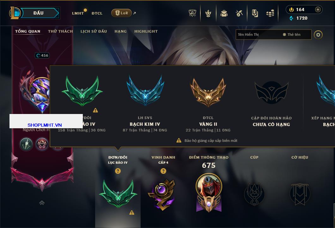Click the question mark under VINH DANH
This screenshot has height=228, width=335.
[x=163, y=171]
